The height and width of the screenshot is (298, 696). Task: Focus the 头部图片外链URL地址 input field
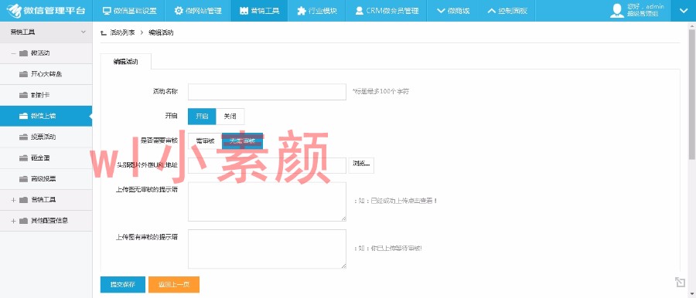click(268, 165)
